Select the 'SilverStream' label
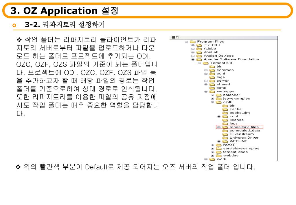 coord(242,134)
